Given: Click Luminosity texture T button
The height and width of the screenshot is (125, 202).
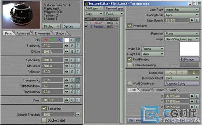Looking at the screenshot, I should pyautogui.click(x=78, y=46).
